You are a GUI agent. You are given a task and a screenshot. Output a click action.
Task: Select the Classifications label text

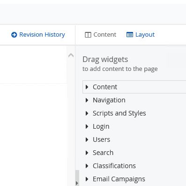pyautogui.click(x=114, y=166)
